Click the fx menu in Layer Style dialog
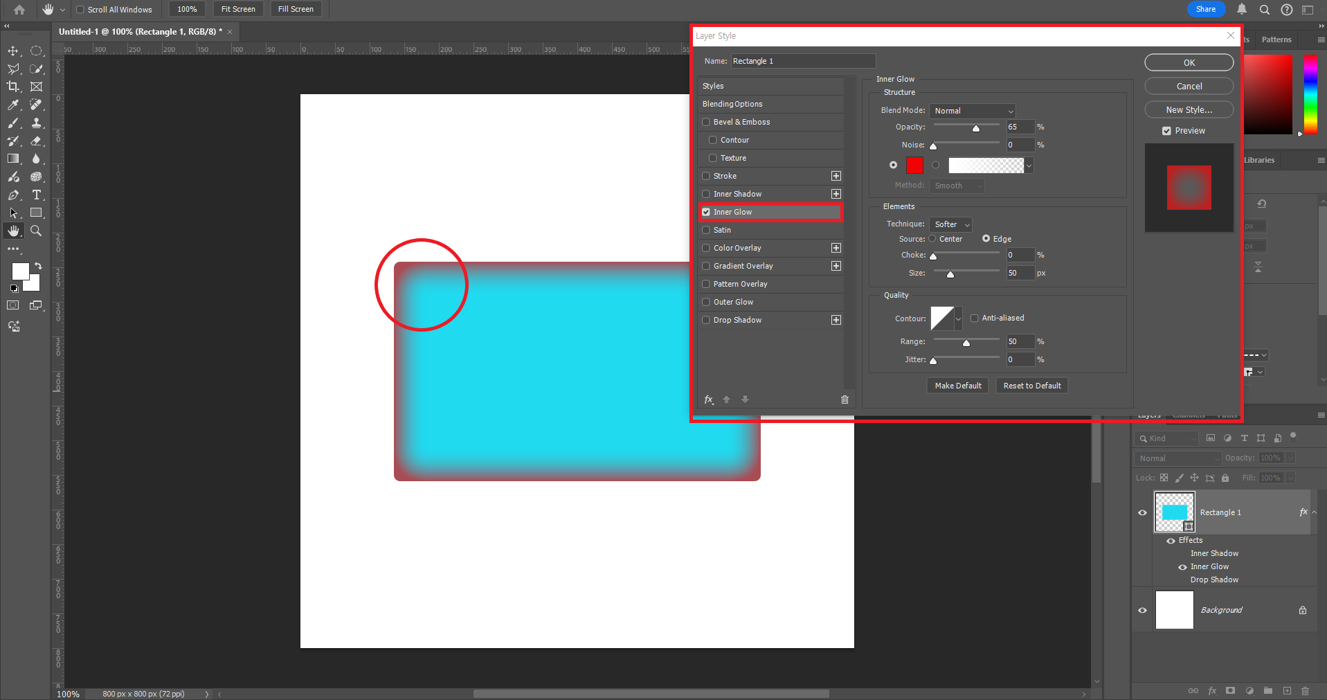 tap(709, 400)
